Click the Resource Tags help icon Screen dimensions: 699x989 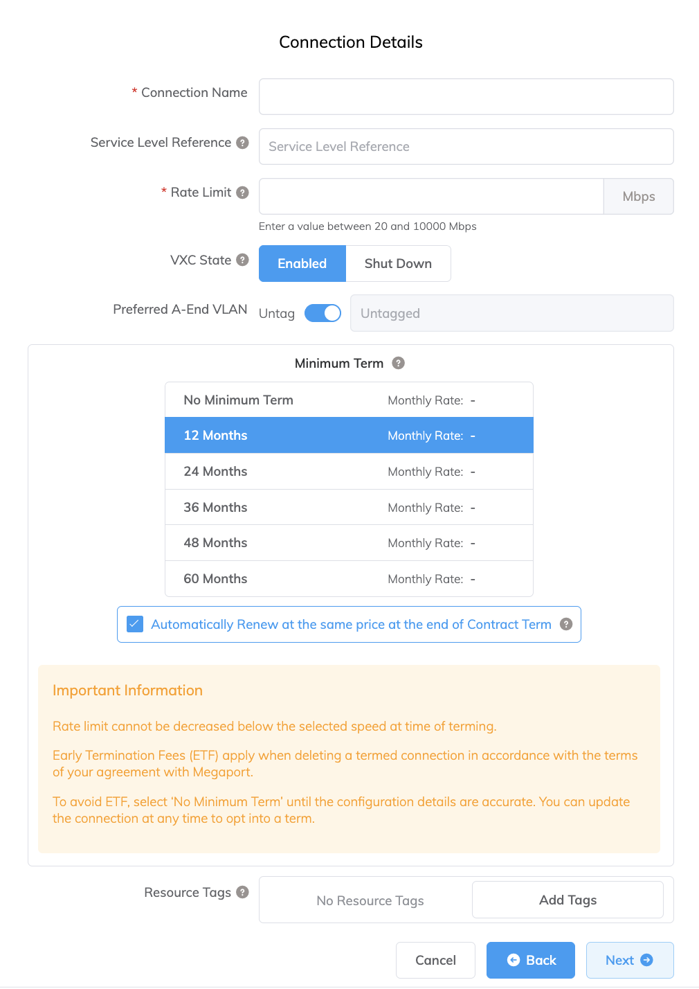pos(242,893)
